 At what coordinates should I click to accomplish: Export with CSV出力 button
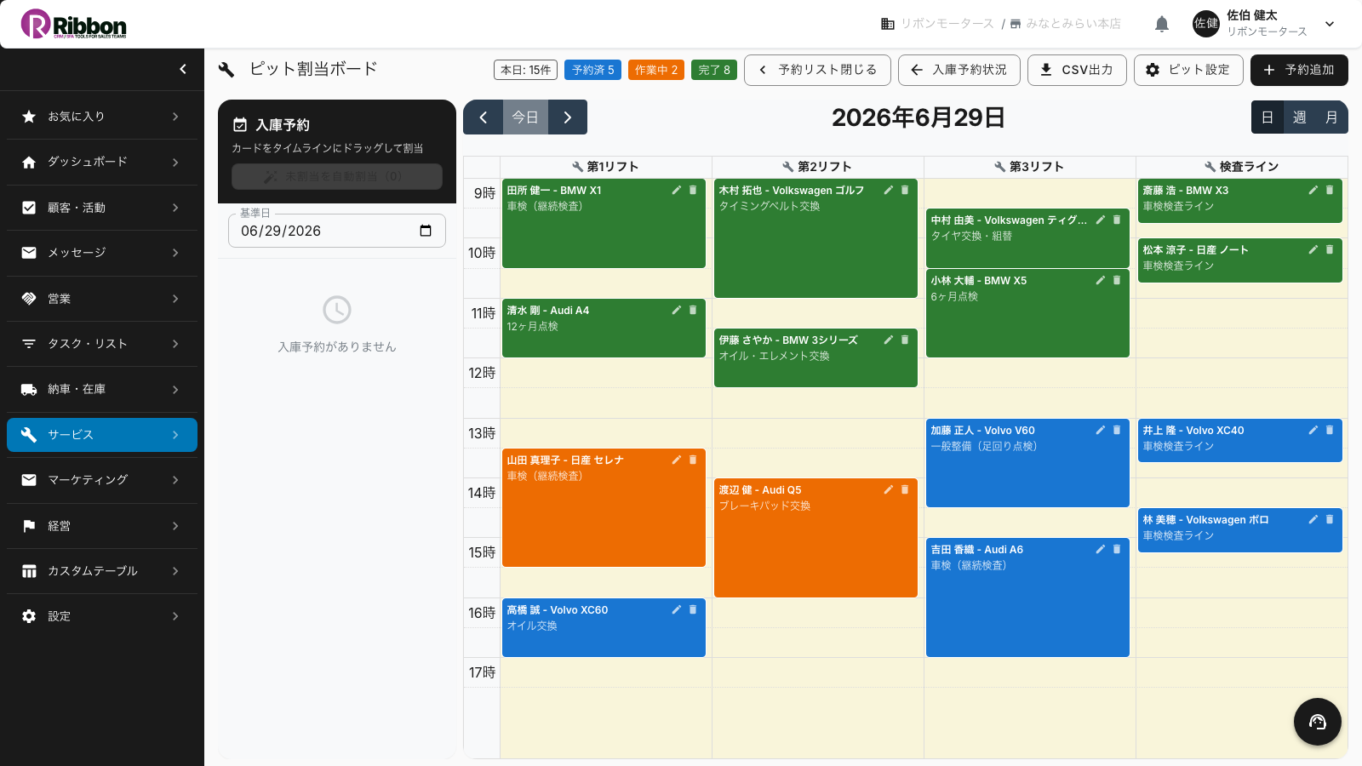[x=1077, y=70]
